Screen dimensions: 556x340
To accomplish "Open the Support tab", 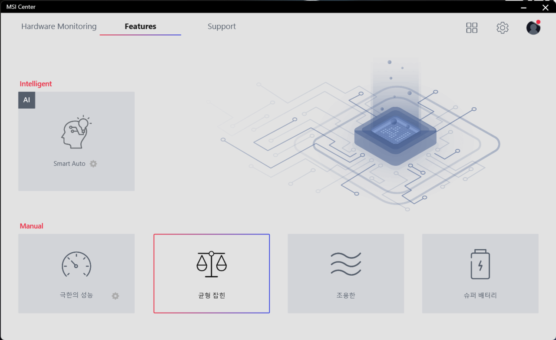I will (222, 26).
